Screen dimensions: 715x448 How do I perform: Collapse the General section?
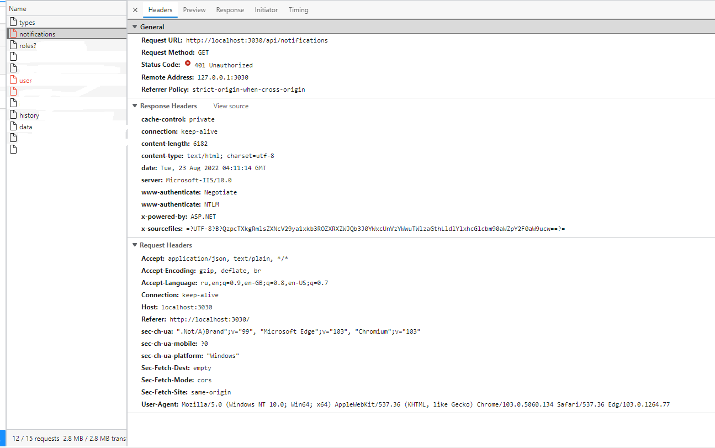pyautogui.click(x=135, y=27)
